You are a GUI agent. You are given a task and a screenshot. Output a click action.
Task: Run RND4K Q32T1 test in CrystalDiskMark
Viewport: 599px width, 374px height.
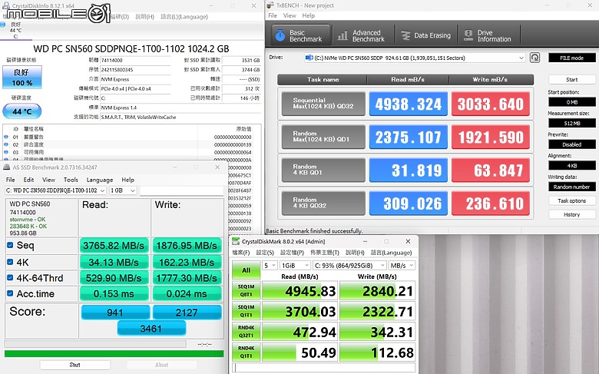246,332
